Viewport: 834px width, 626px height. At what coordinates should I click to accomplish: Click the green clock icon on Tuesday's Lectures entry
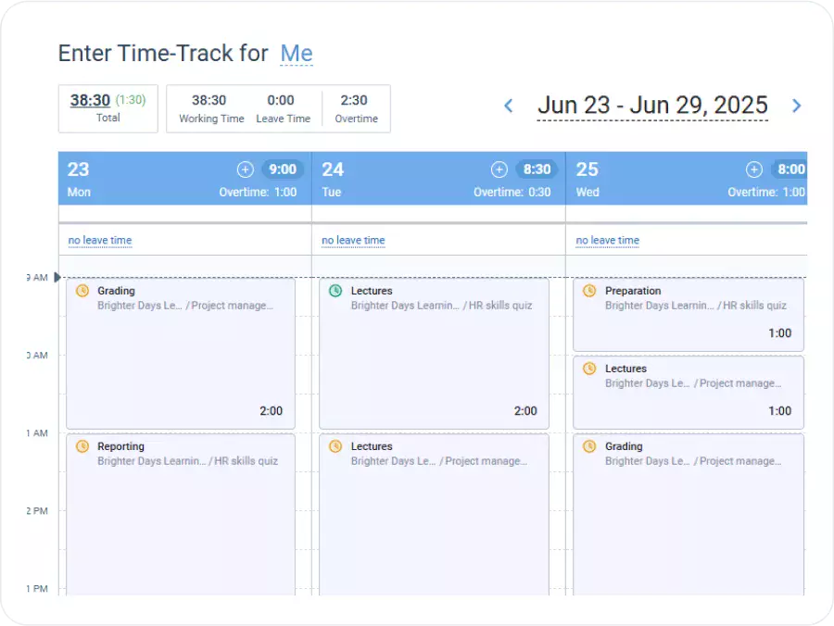point(335,290)
